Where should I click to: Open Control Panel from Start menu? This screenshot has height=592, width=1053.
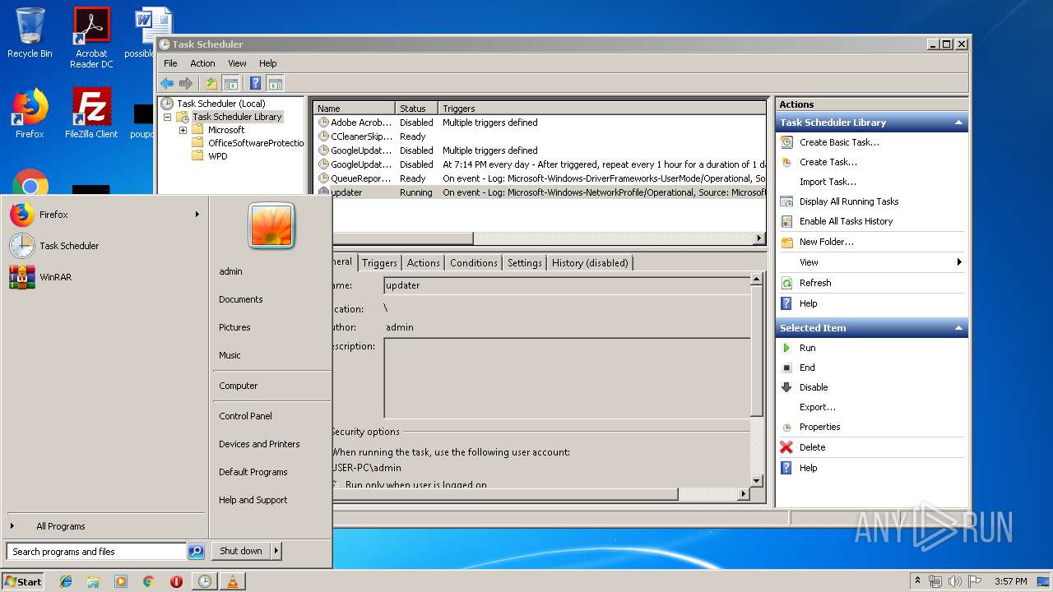pyautogui.click(x=245, y=416)
